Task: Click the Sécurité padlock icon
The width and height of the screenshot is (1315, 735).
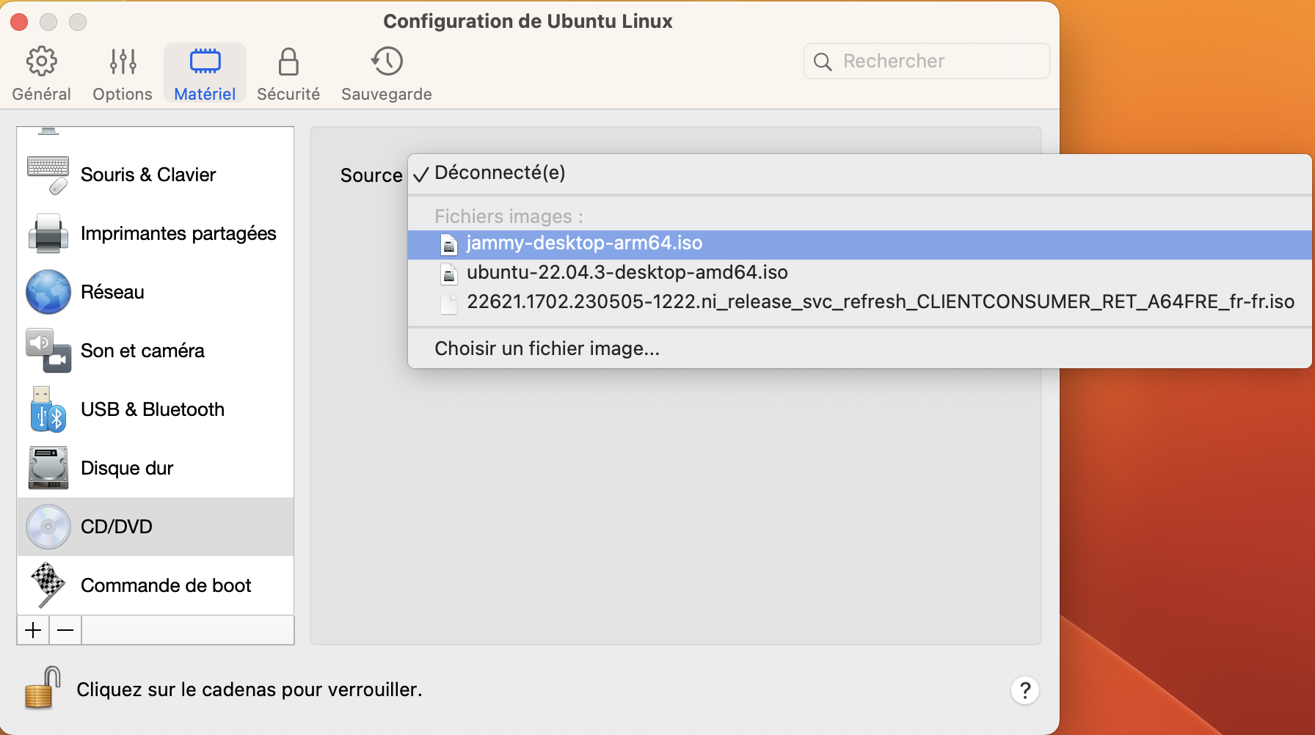Action: pyautogui.click(x=288, y=62)
